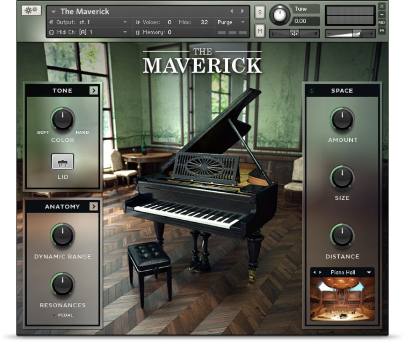Screen dimensions: 405x342
Task: Click the next instrument arrow in header
Action: click(242, 11)
